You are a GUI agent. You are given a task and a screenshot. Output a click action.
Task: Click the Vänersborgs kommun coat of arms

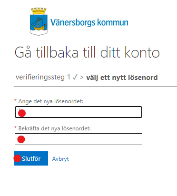coord(39,21)
